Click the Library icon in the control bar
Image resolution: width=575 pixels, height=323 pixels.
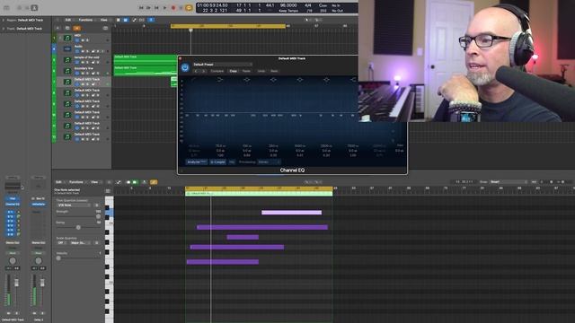[7, 8]
